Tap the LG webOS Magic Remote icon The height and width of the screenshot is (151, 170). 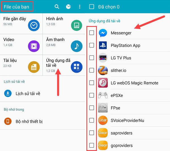pos(103,83)
